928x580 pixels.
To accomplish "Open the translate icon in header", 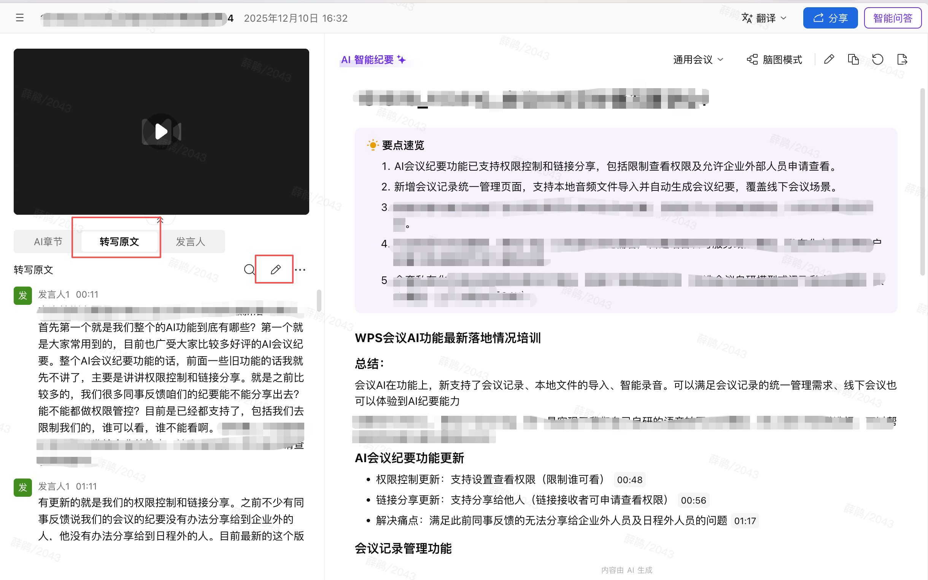I will [x=747, y=18].
